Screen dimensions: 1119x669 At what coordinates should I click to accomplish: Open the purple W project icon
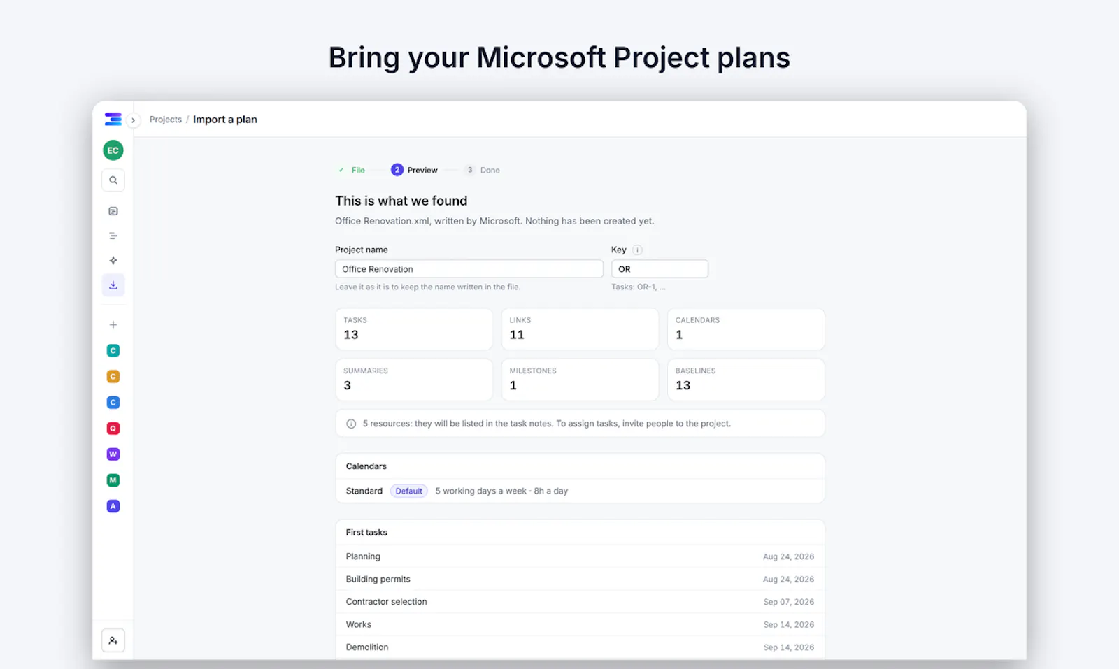113,454
